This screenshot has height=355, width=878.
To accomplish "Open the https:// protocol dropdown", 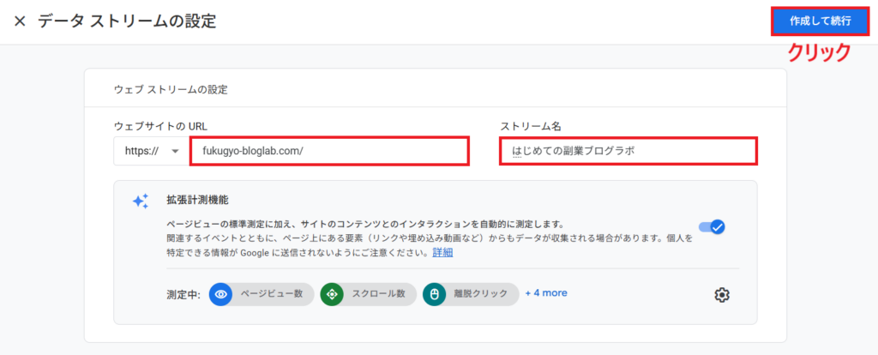I will pos(149,151).
